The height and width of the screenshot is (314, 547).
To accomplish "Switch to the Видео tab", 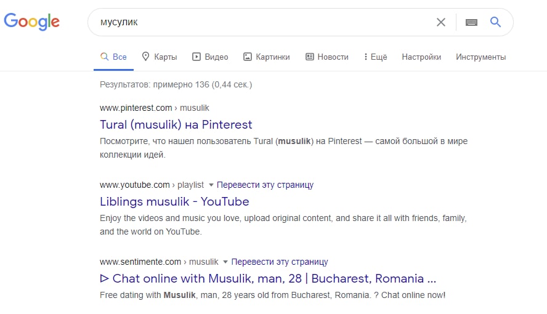I will pos(210,57).
